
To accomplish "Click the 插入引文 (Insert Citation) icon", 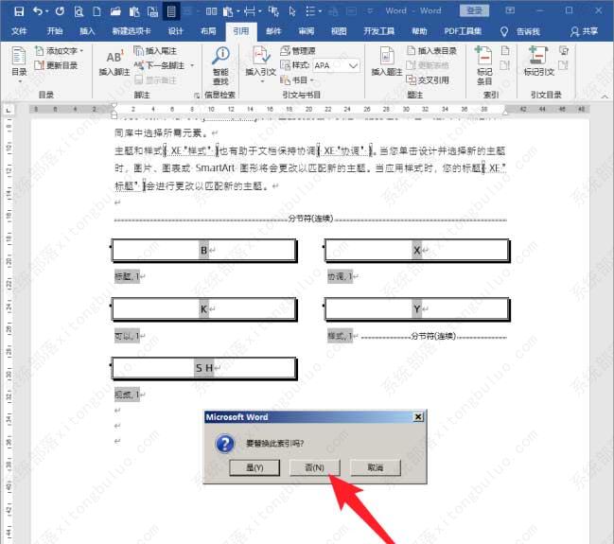I will click(260, 59).
